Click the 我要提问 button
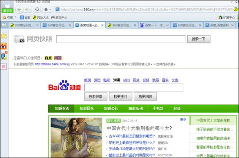 120,96
